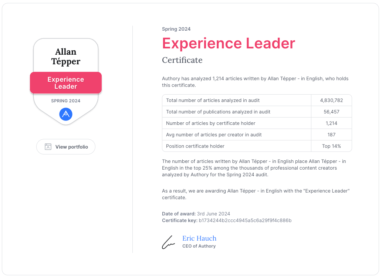Click the SPRING 2024 text on badge
The height and width of the screenshot is (279, 382).
tap(66, 101)
